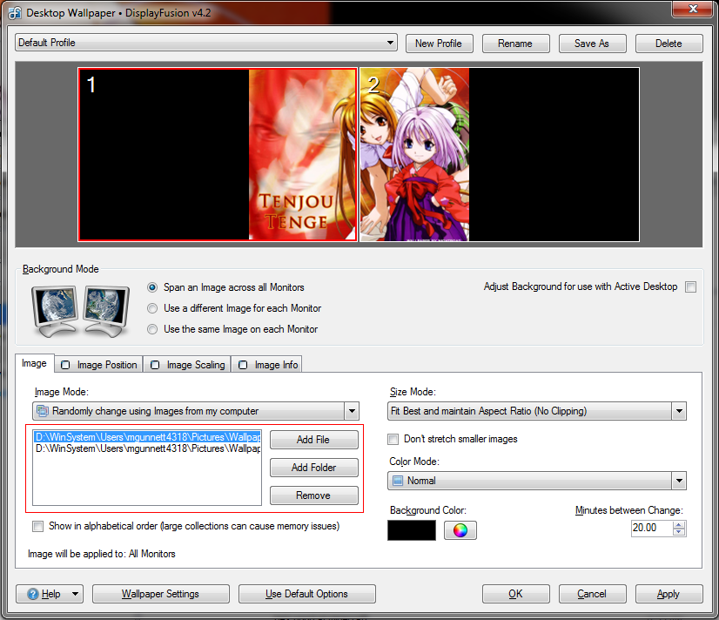The width and height of the screenshot is (719, 620).
Task: Enable Adjust Background for Active Desktop
Action: [690, 286]
